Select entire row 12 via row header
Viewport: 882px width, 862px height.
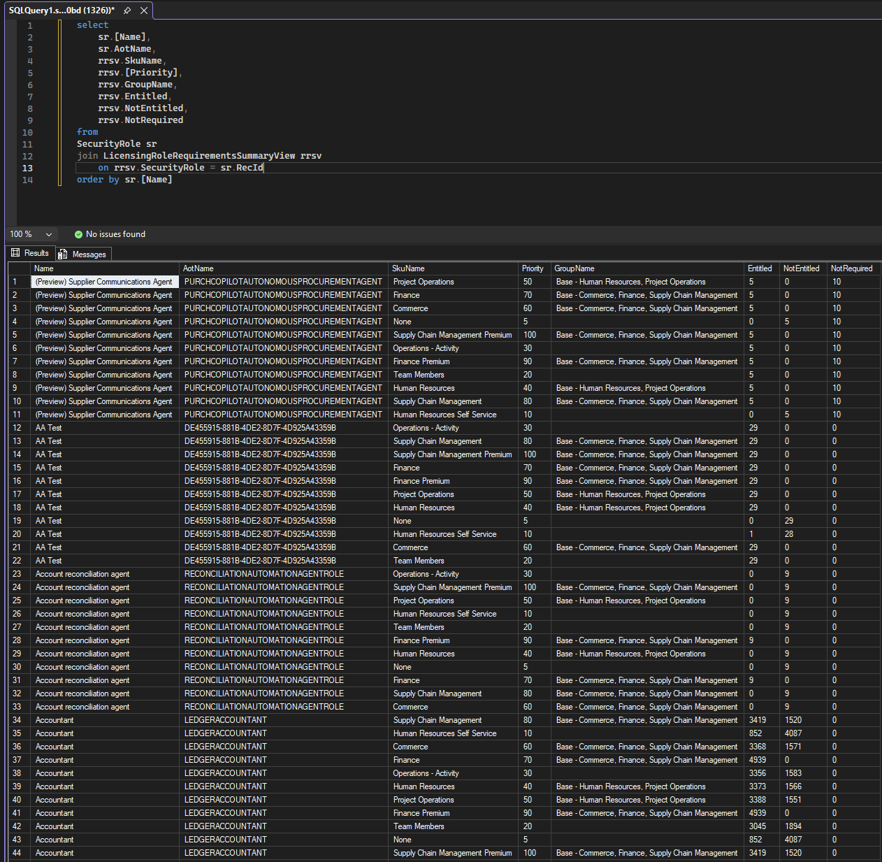tap(18, 428)
